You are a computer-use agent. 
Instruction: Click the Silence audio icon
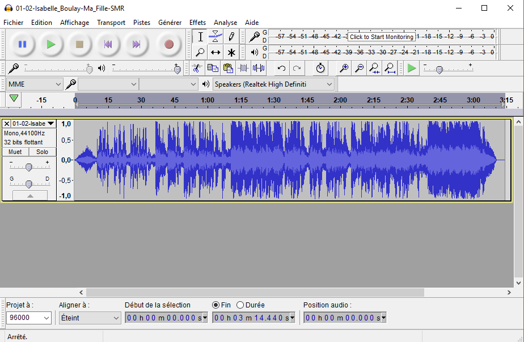259,69
